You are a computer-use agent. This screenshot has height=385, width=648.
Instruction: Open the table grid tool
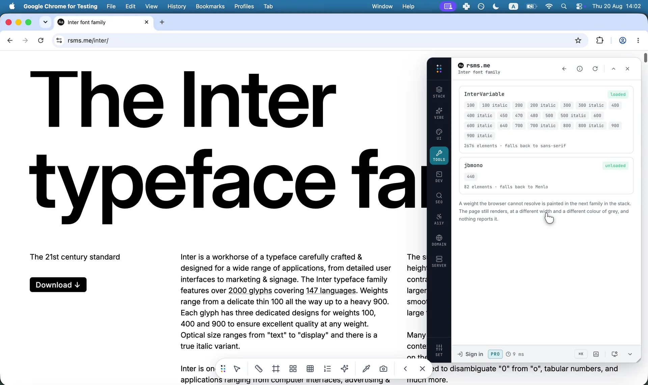point(310,368)
